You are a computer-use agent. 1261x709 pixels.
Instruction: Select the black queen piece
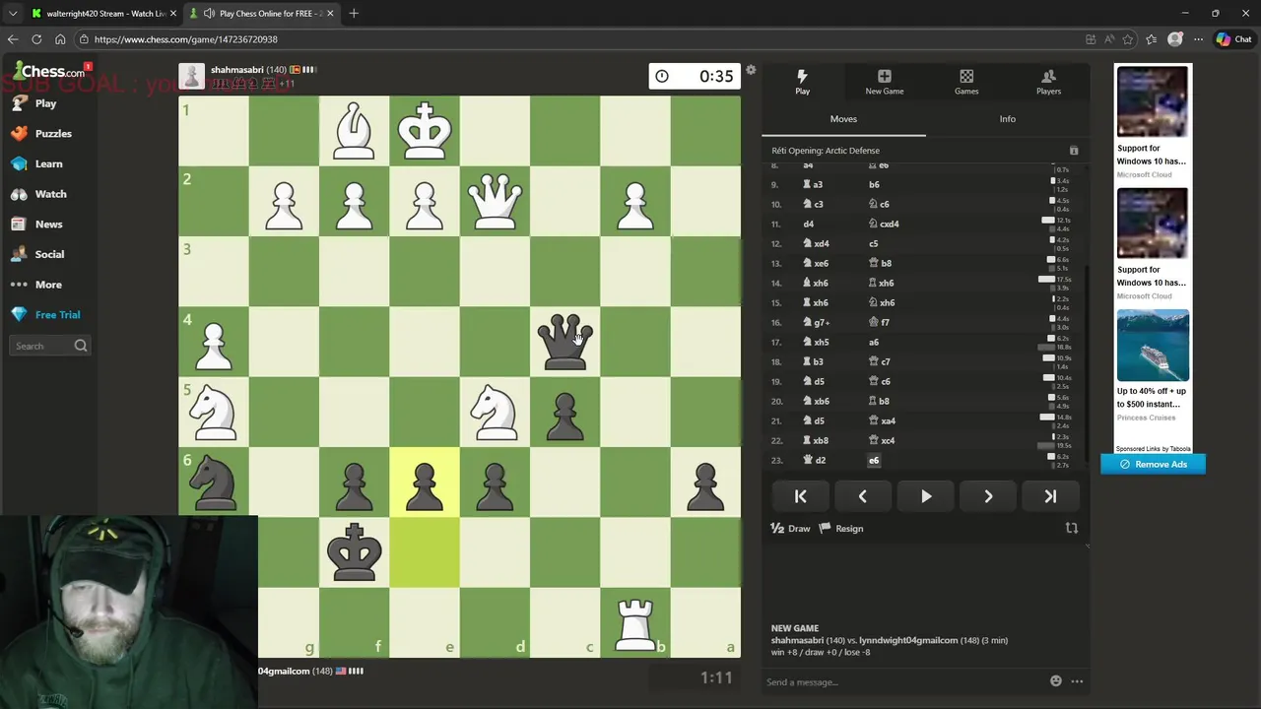[x=564, y=342]
